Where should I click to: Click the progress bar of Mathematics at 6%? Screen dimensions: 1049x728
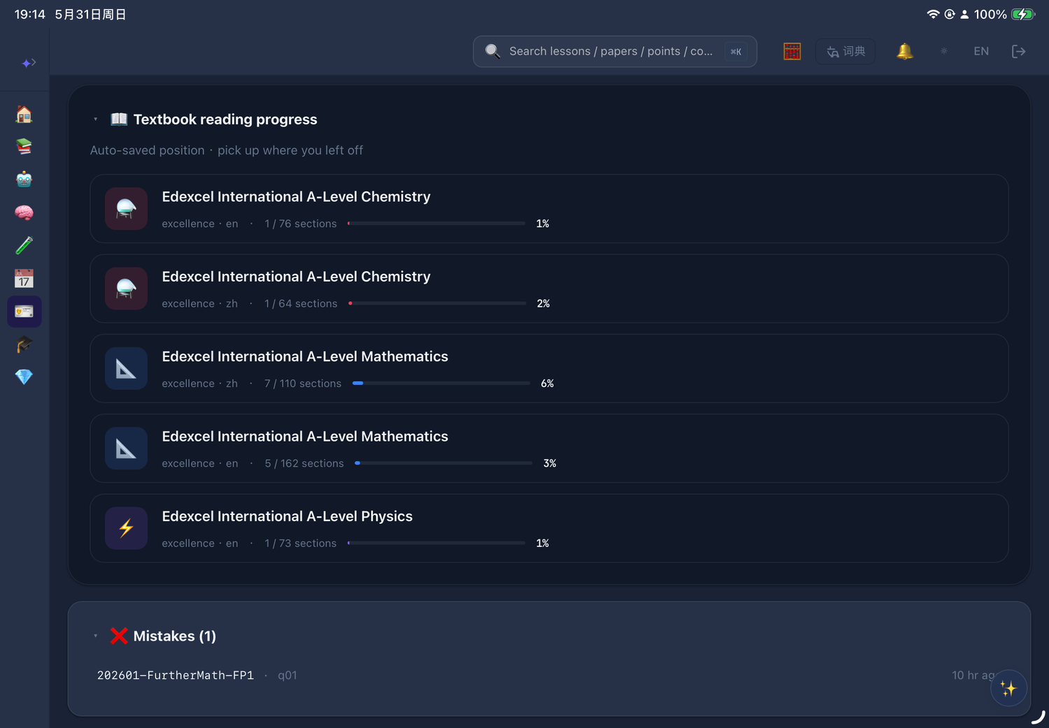point(441,384)
